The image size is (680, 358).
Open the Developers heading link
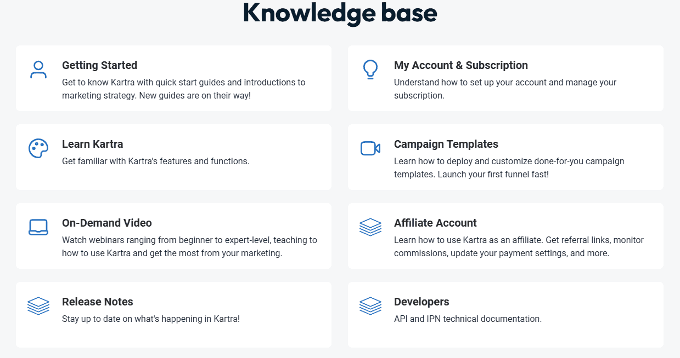[422, 302]
